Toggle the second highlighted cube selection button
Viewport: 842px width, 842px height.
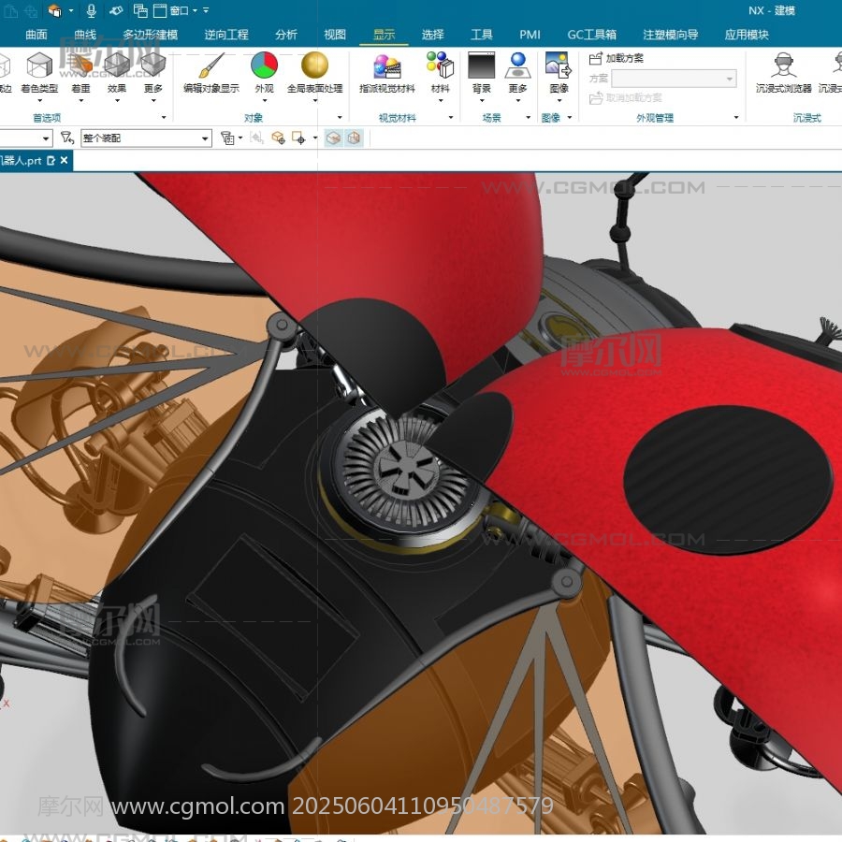354,138
